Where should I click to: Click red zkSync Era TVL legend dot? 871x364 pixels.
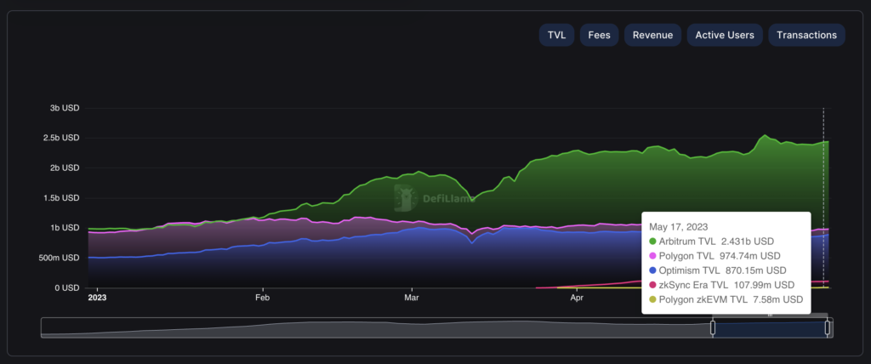pos(652,285)
